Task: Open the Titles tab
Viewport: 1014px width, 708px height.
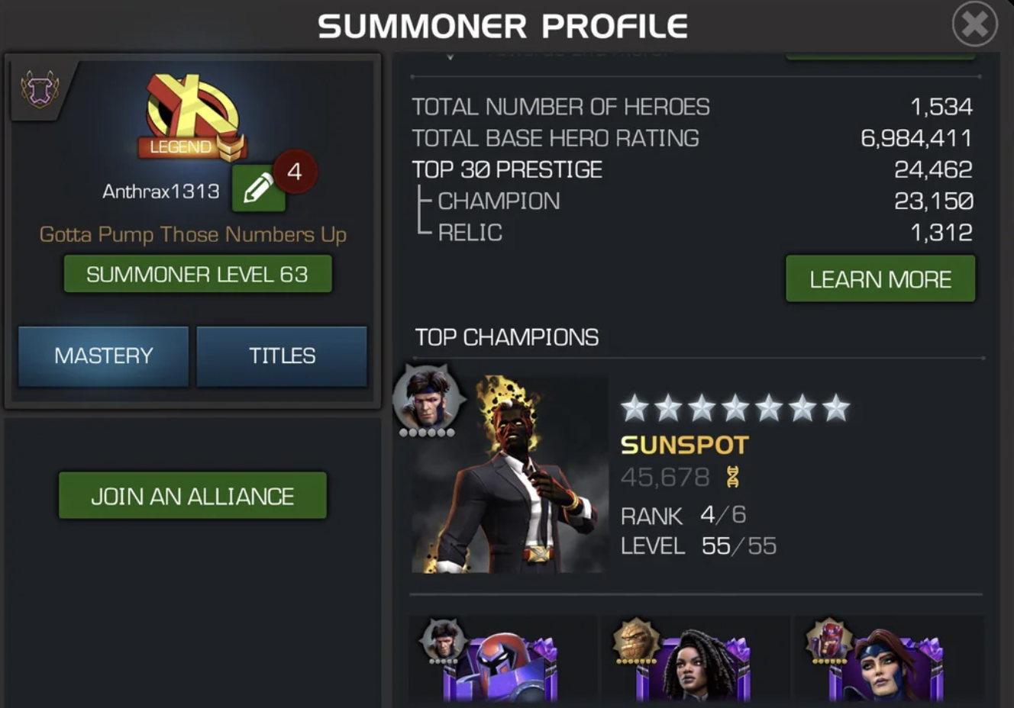Action: 282,356
